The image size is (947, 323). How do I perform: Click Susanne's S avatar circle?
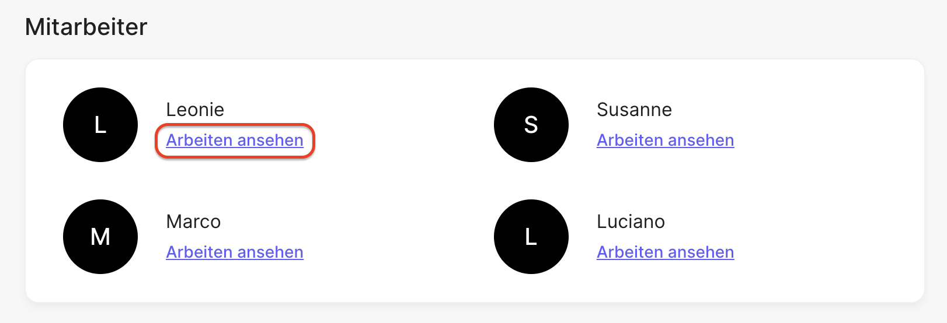coord(531,125)
